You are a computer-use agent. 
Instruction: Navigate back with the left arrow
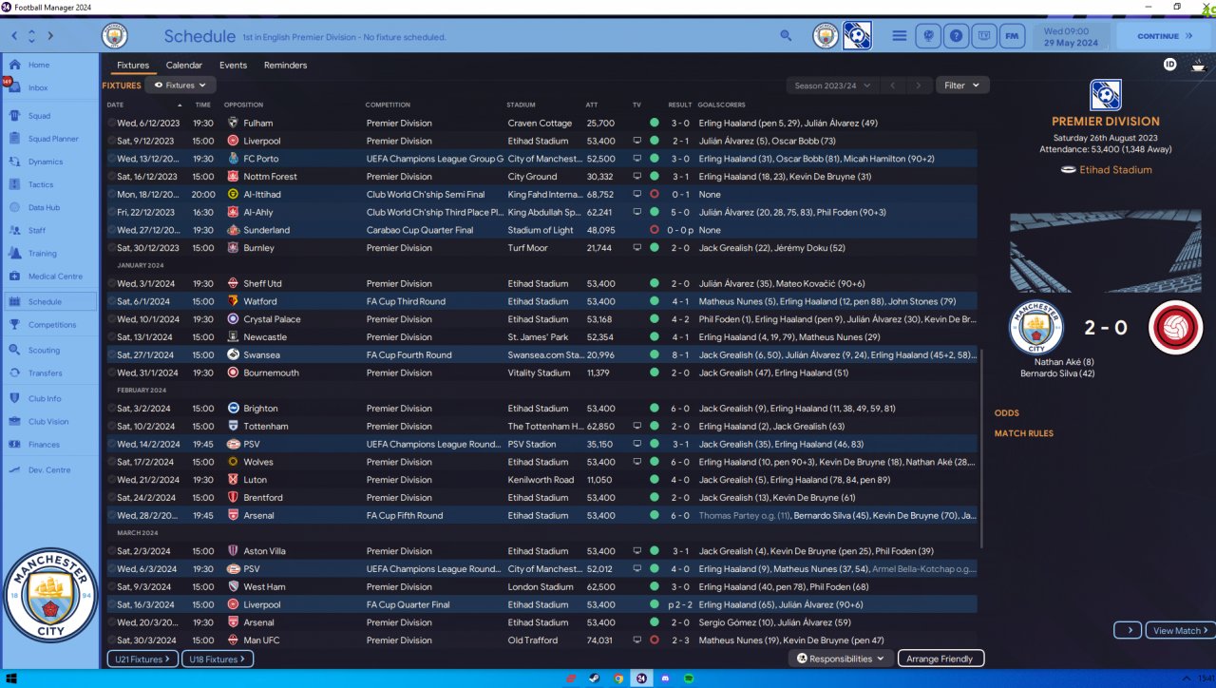tap(14, 36)
